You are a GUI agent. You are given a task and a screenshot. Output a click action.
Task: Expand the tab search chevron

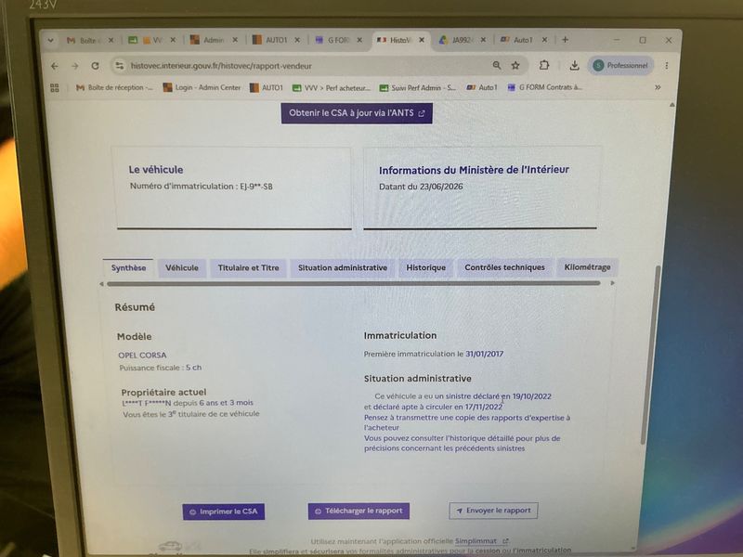coord(50,40)
